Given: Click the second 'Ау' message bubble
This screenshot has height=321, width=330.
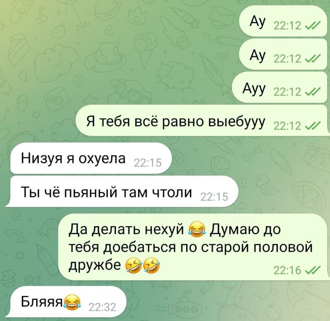Looking at the screenshot, I should pyautogui.click(x=283, y=54).
